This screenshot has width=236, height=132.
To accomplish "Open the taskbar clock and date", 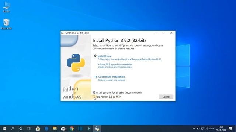I will tap(221, 129).
